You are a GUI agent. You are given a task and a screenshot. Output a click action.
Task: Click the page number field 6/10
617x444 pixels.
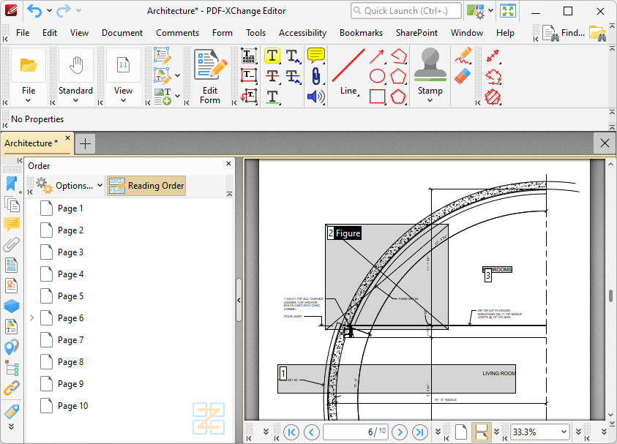pyautogui.click(x=356, y=432)
